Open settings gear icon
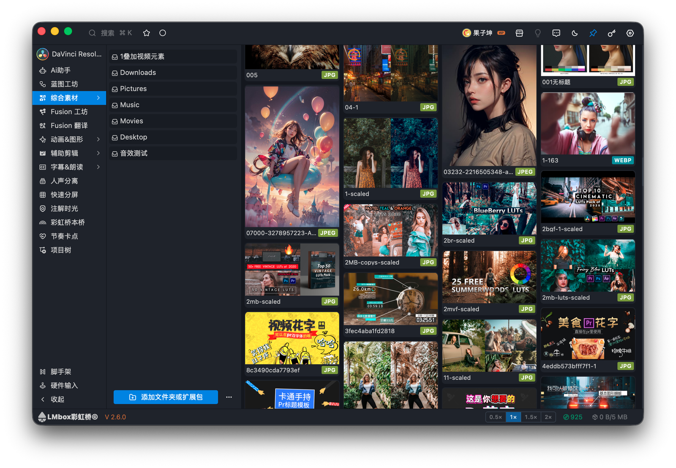Image resolution: width=676 pixels, height=468 pixels. click(x=630, y=33)
